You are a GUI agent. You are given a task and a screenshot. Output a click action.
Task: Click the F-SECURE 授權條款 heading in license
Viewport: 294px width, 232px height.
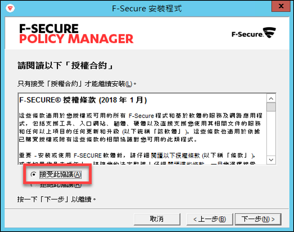(83, 100)
